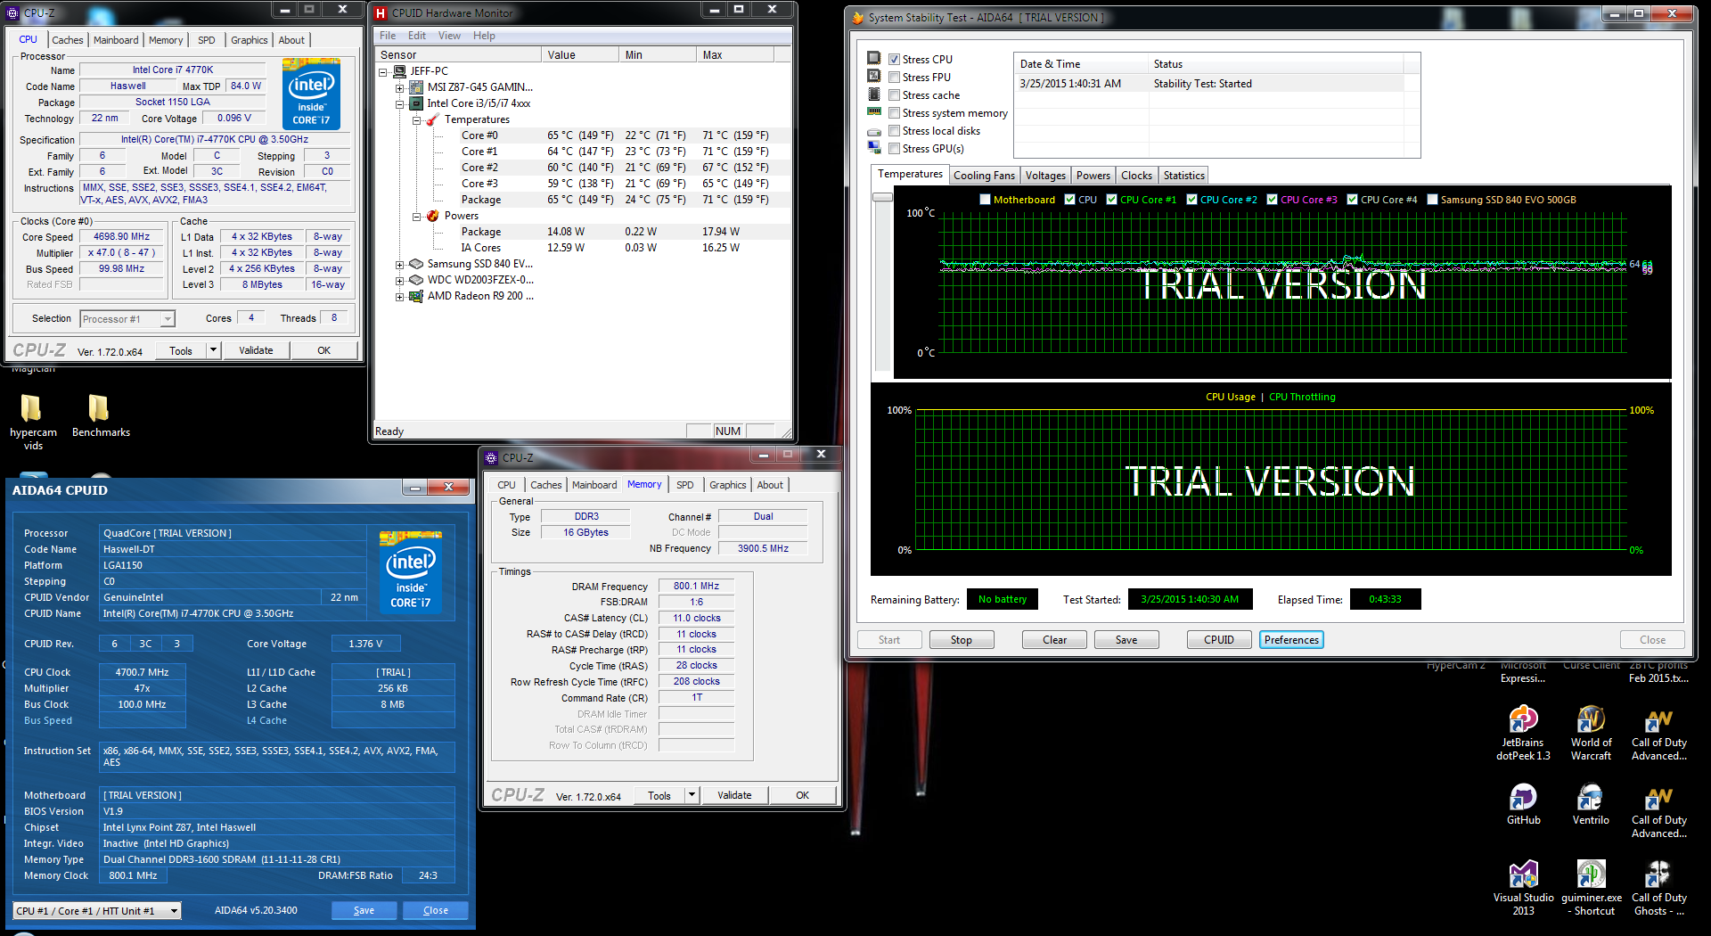The image size is (1711, 936).
Task: Select the hypercam vids desktop folder
Action: click(x=33, y=422)
